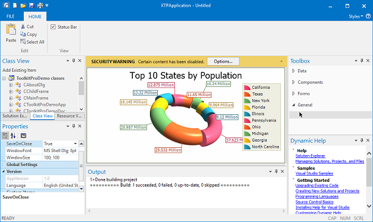This screenshot has width=373, height=222.
Task: Expand the Global Settings property group
Action: coord(3,165)
